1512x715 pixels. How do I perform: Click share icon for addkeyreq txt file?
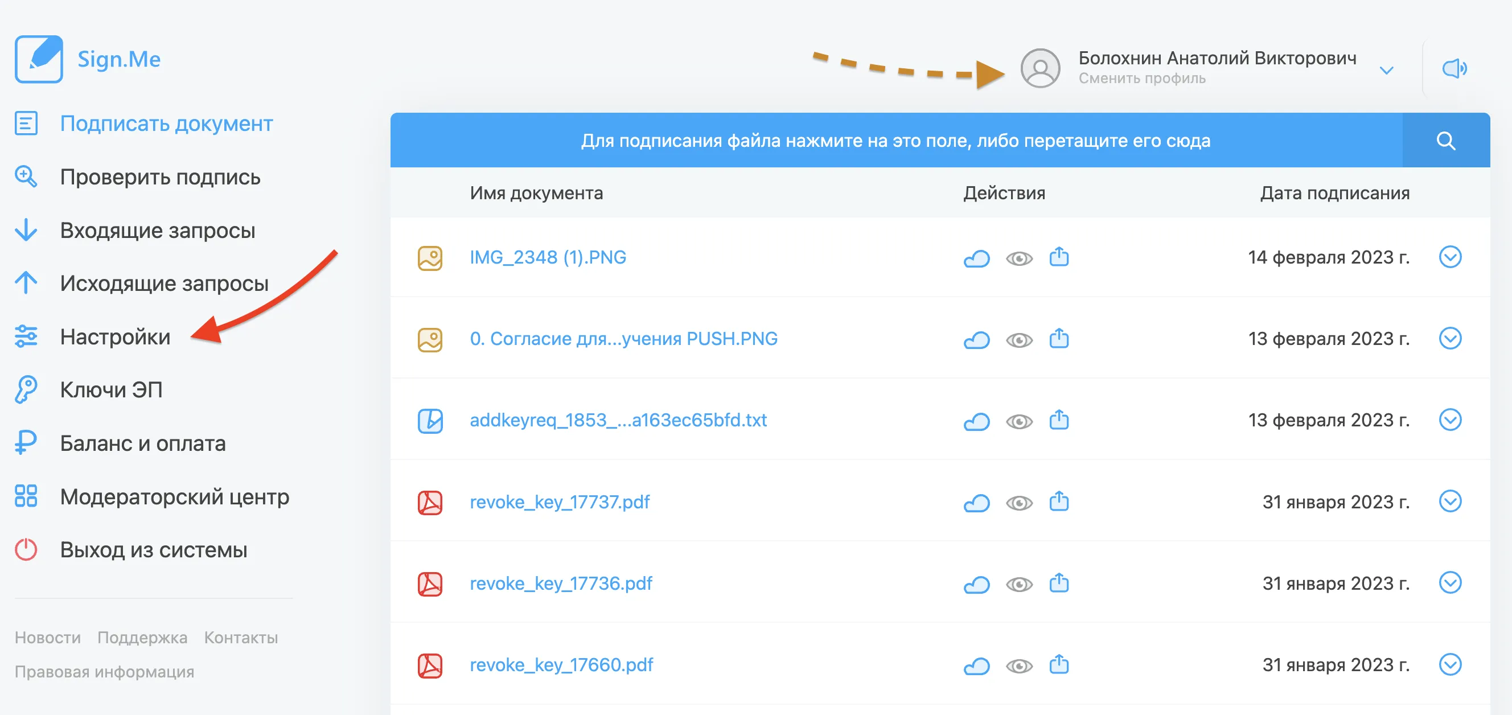[1059, 420]
